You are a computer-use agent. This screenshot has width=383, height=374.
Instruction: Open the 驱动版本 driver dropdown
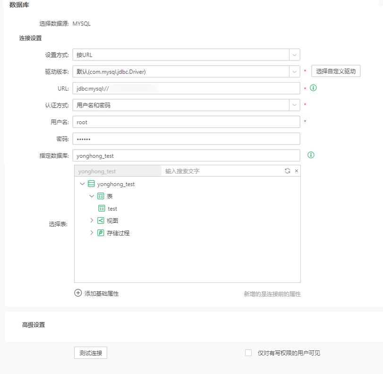(295, 72)
